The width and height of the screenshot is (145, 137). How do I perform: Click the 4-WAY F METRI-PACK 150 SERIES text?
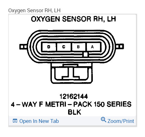[71, 104]
